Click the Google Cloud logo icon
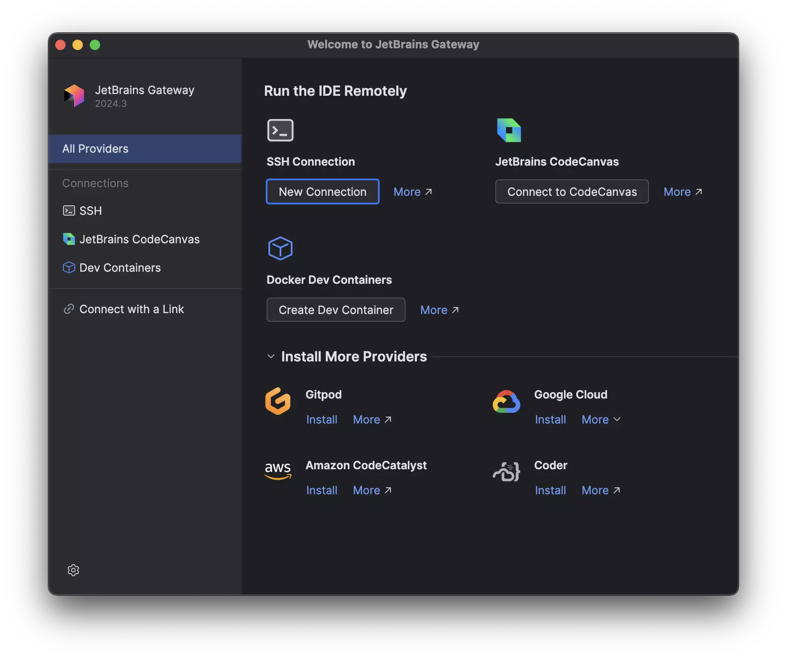This screenshot has height=659, width=787. coord(506,402)
